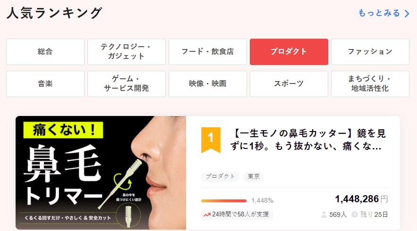Select the 映像・映画 tab
Image resolution: width=417 pixels, height=231 pixels.
click(208, 84)
